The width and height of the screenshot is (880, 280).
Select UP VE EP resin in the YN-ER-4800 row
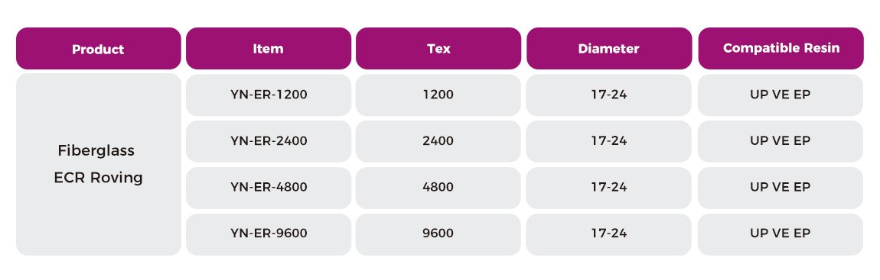tap(781, 188)
